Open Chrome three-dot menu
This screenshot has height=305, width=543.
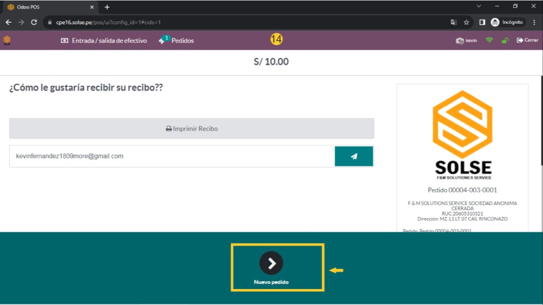[x=534, y=22]
